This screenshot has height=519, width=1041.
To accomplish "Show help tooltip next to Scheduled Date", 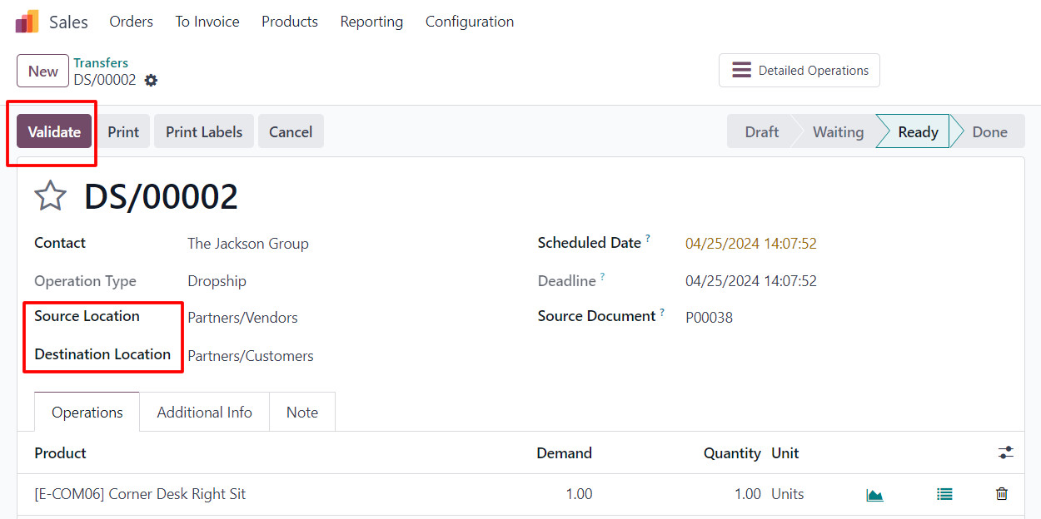I will [648, 239].
